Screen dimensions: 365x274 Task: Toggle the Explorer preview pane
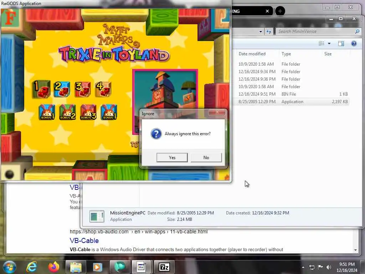[341, 44]
